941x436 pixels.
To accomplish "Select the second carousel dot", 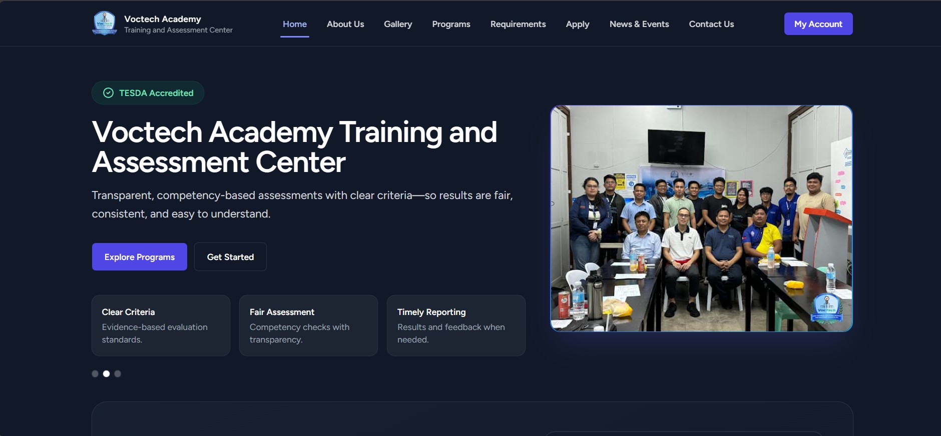I will point(106,373).
